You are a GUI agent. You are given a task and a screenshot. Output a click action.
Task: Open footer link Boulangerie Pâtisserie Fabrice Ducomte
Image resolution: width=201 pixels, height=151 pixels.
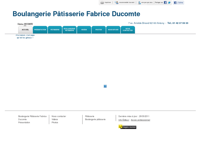coord(32,118)
